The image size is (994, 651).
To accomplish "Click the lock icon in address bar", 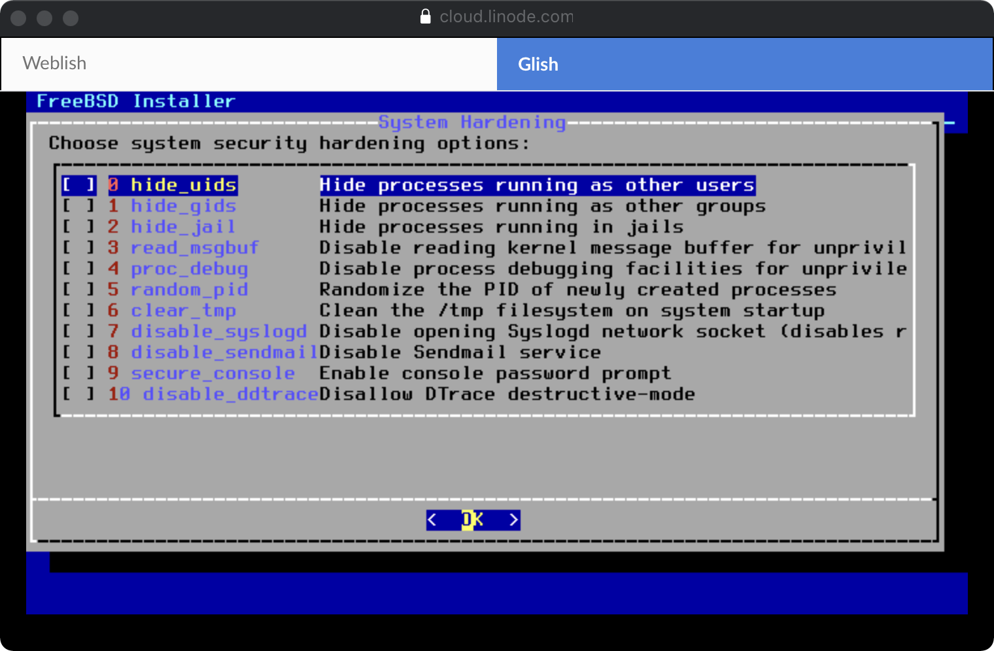I will point(426,16).
